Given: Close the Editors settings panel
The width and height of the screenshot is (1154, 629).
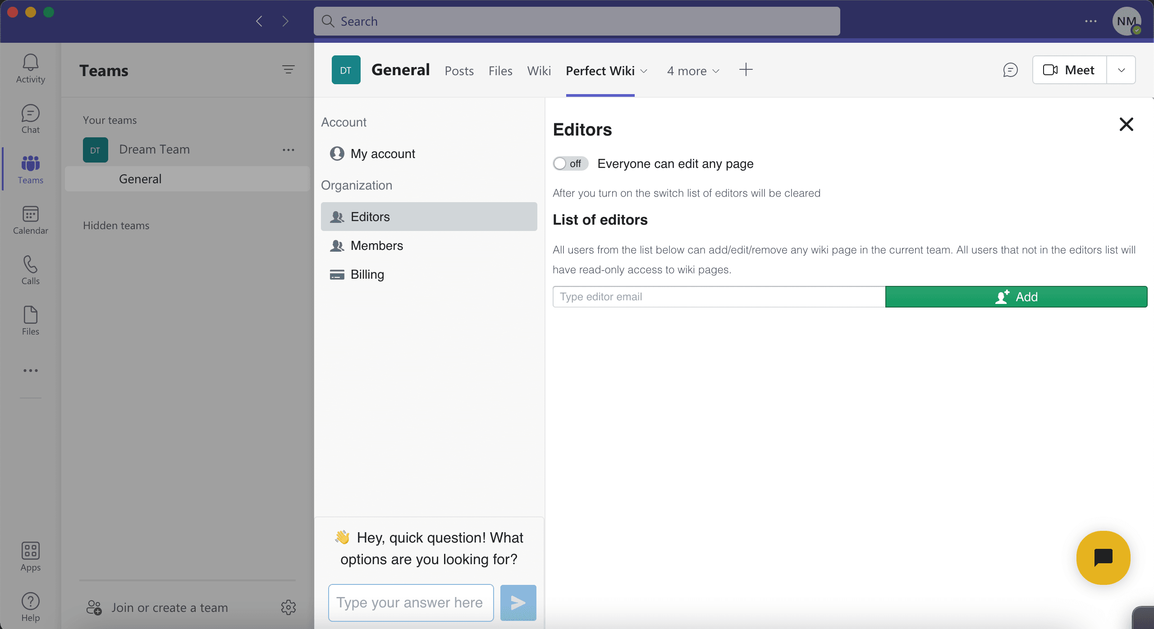Looking at the screenshot, I should [x=1127, y=124].
